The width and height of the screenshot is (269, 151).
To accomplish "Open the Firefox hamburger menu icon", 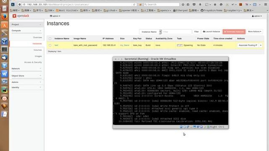I will [x=266, y=5].
